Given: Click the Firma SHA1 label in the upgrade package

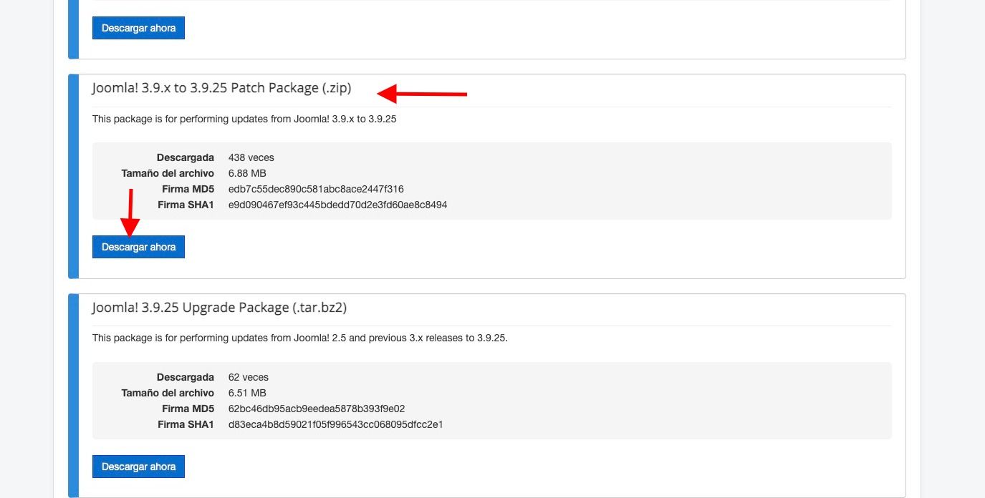Looking at the screenshot, I should (186, 425).
